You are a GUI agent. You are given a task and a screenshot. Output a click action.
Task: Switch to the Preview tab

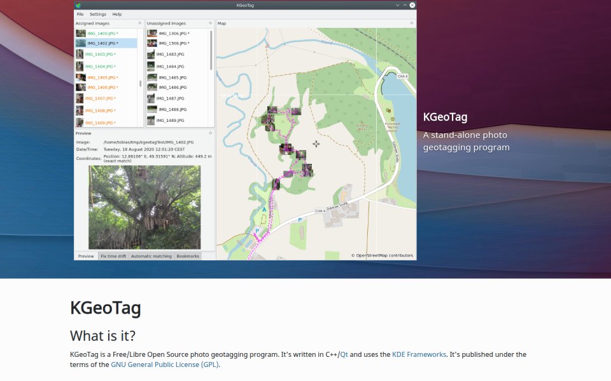click(86, 256)
